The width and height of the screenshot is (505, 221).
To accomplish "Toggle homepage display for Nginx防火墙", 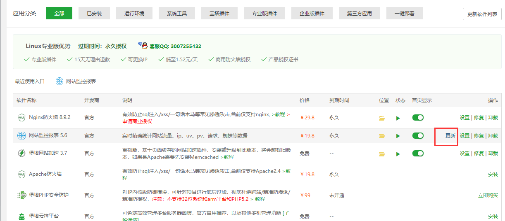I will coord(418,118).
